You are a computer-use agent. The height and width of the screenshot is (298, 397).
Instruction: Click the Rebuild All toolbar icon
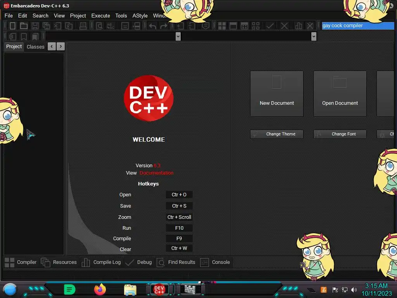point(256,26)
